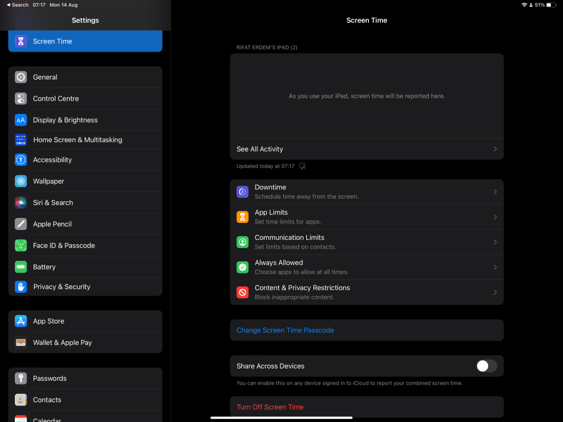The height and width of the screenshot is (422, 563).
Task: Select Contacts in the sidebar
Action: [85, 399]
